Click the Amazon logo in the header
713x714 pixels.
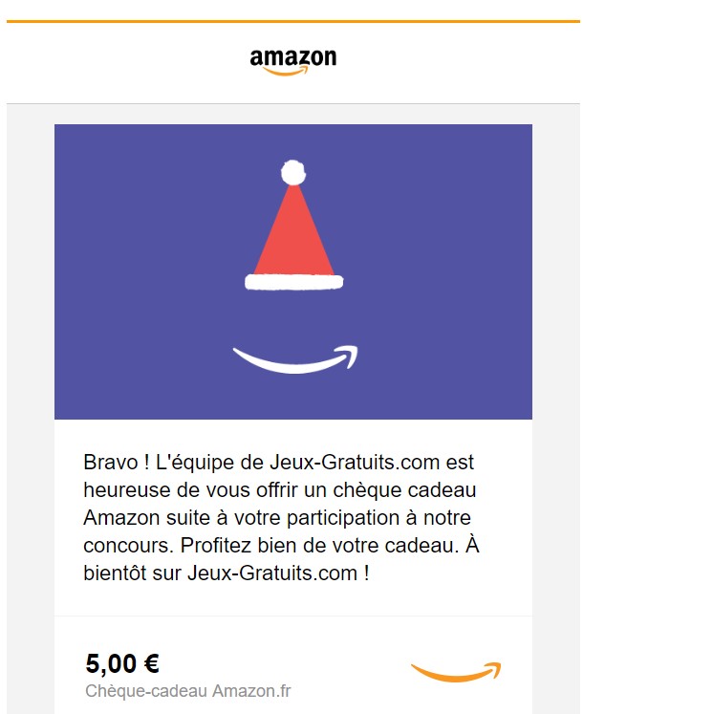(293, 62)
